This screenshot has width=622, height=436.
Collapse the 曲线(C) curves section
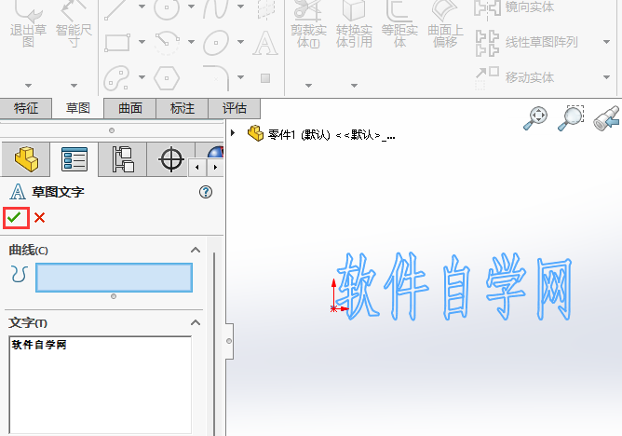coord(196,250)
